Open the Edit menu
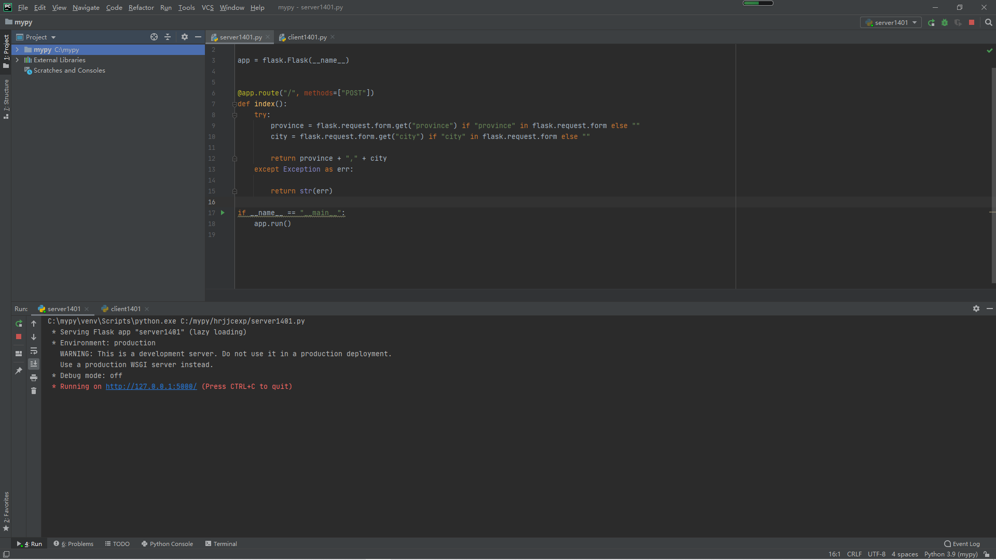Viewport: 996px width, 560px height. (x=40, y=7)
